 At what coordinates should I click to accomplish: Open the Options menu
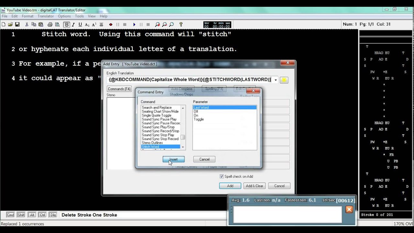click(64, 16)
